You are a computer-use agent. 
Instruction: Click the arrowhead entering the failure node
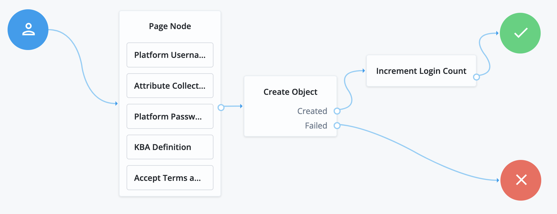click(x=498, y=180)
